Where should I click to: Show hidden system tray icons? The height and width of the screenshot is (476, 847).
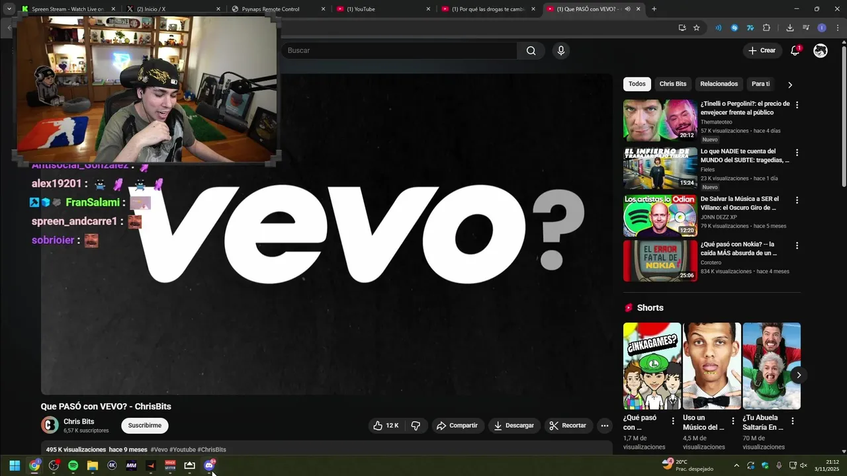[736, 465]
